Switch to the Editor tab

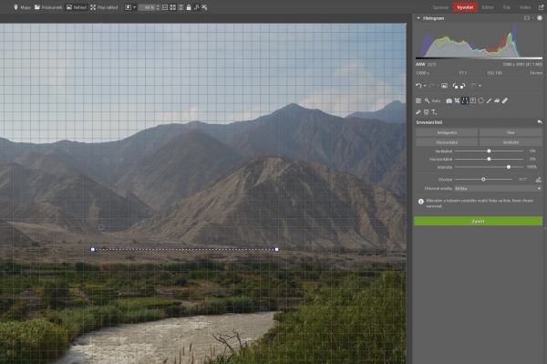point(488,7)
